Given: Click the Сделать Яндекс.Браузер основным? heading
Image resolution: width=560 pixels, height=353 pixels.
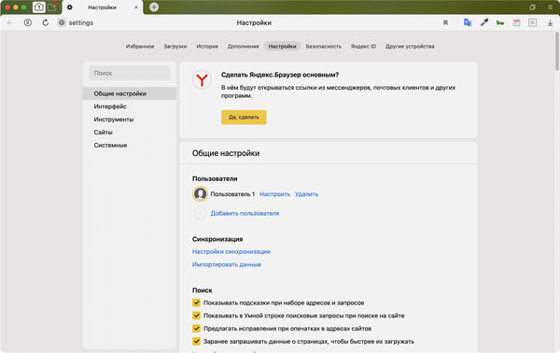Looking at the screenshot, I should point(280,75).
